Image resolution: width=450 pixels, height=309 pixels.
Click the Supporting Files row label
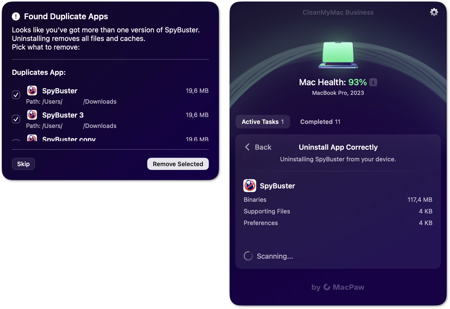point(267,211)
